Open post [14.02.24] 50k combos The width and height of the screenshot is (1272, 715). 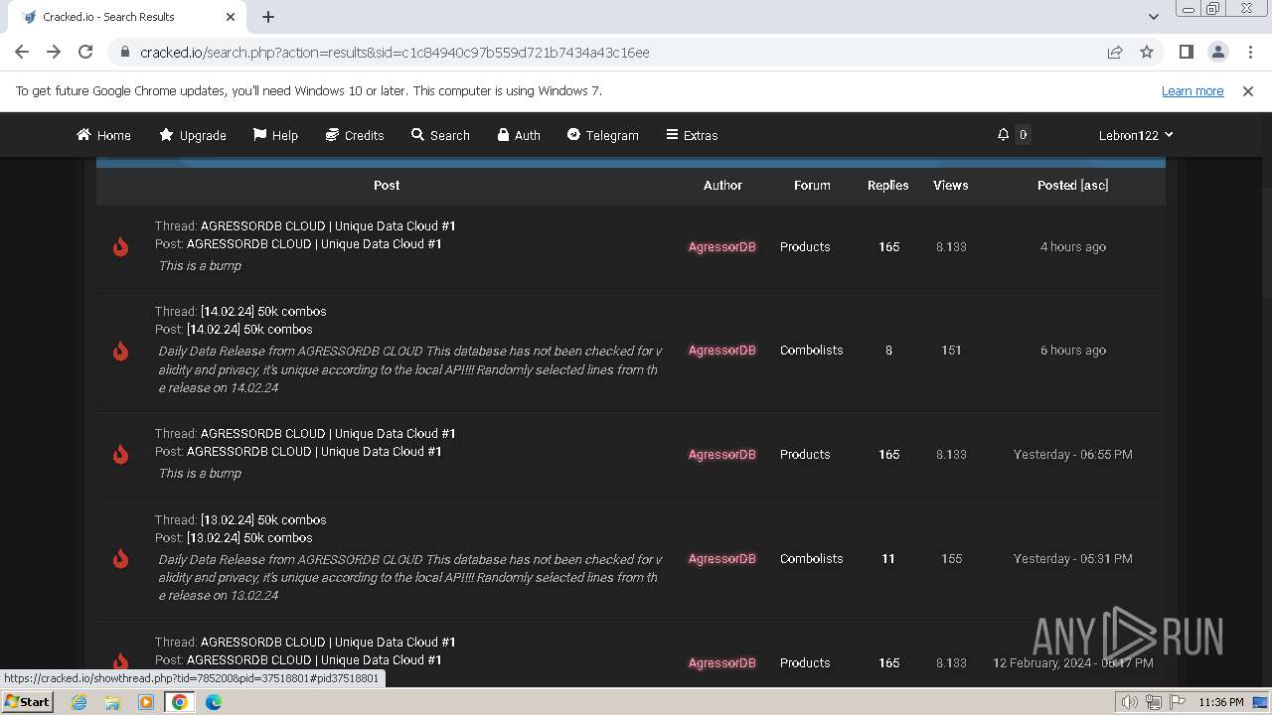pyautogui.click(x=249, y=329)
